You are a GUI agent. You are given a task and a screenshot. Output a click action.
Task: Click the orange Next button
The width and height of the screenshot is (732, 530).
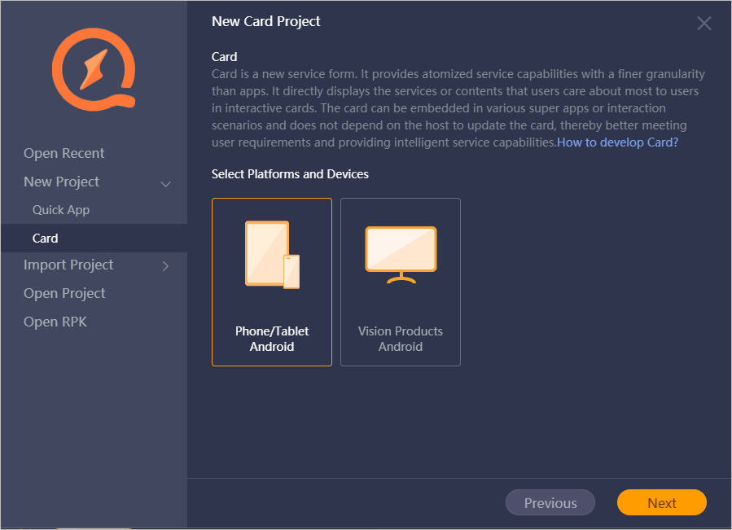[662, 503]
